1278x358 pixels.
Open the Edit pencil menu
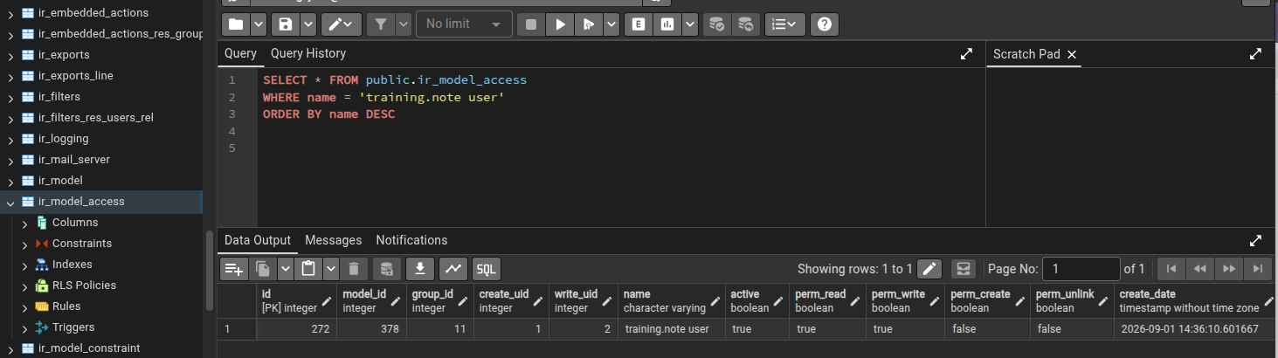342,24
